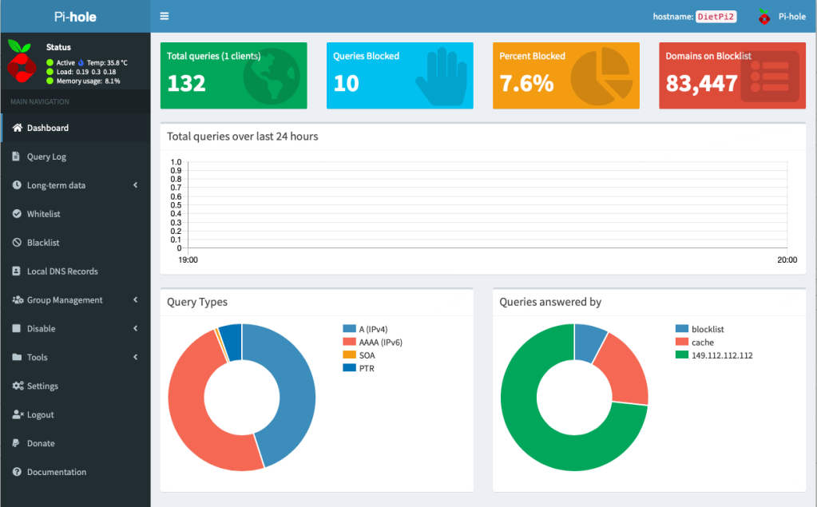
Task: Click the hamburger sidebar toggle icon
Action: [x=165, y=16]
